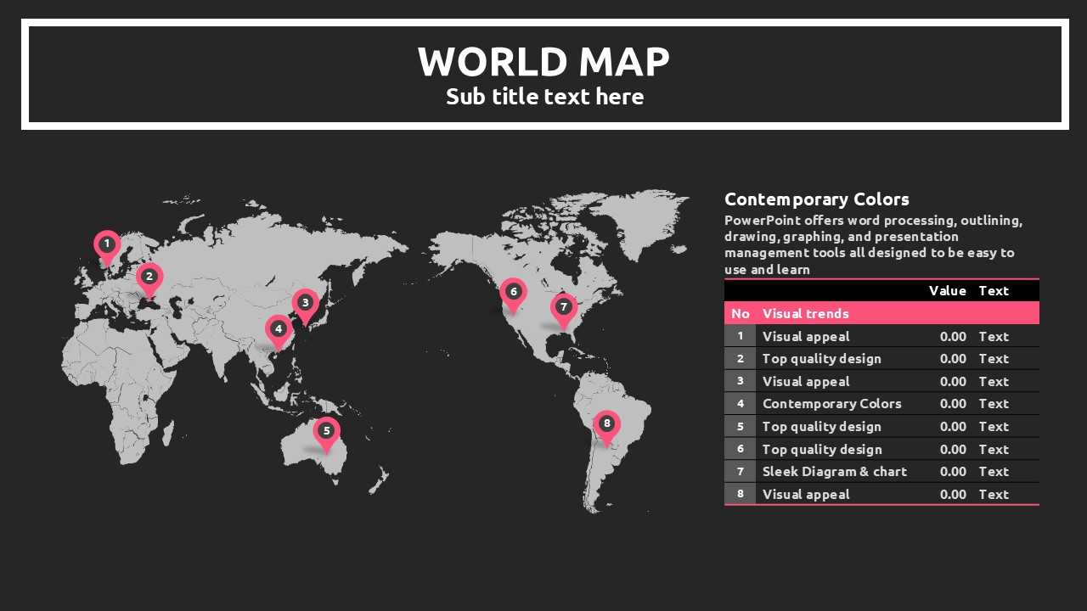Click map pin number 1
Viewport: 1087px width, 611px height.
click(x=106, y=244)
